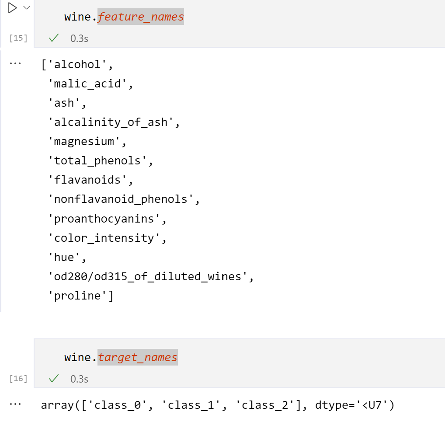Screen dimensions: 445x425
Task: Click the execution count label [15]
Action: [17, 38]
